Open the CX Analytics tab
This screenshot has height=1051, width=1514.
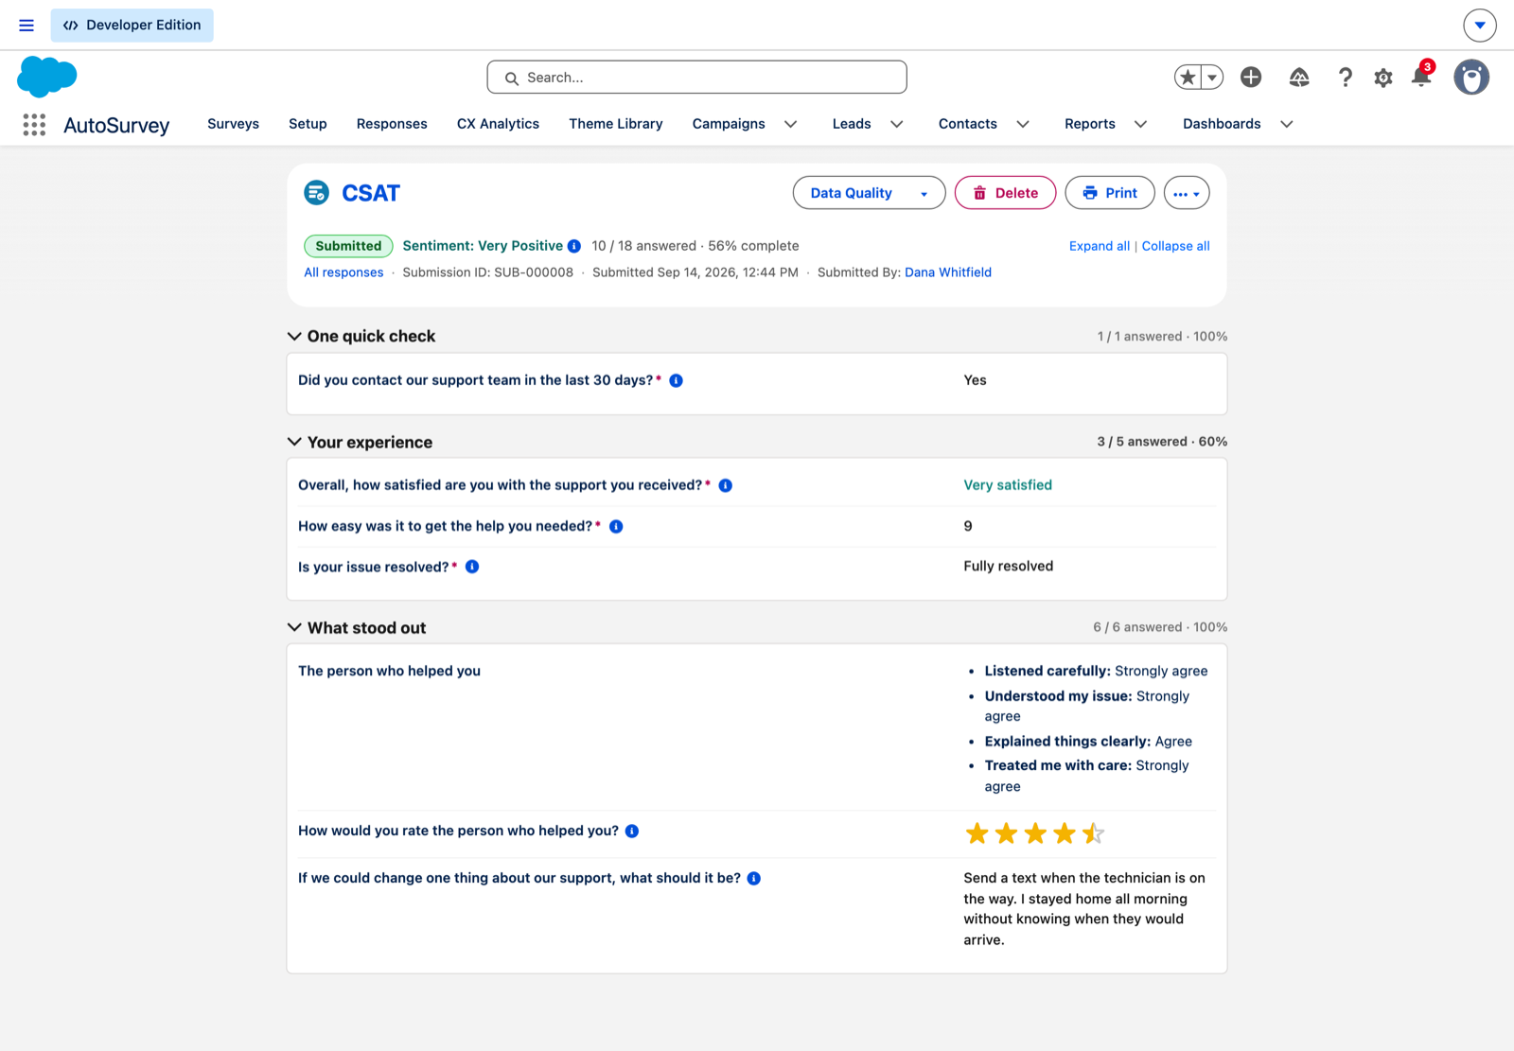(498, 124)
